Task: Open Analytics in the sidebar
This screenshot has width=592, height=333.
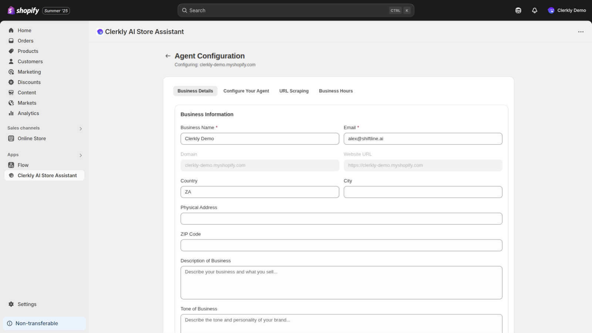Action: click(x=44, y=113)
